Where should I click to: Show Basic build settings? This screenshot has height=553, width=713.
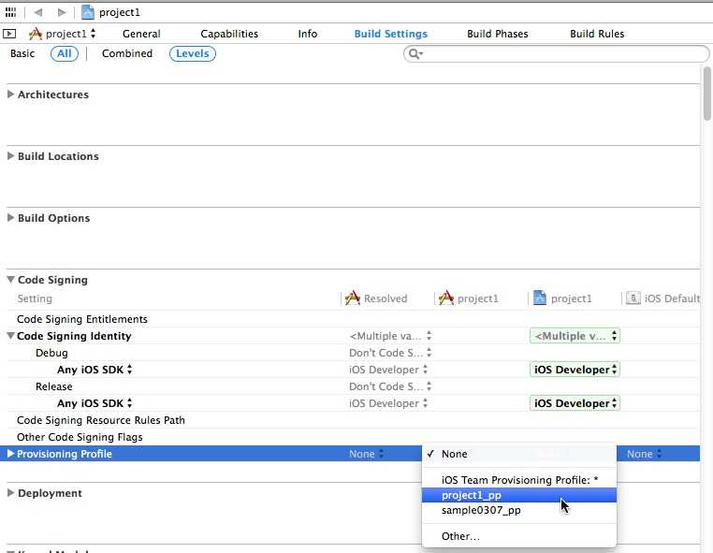(x=22, y=53)
